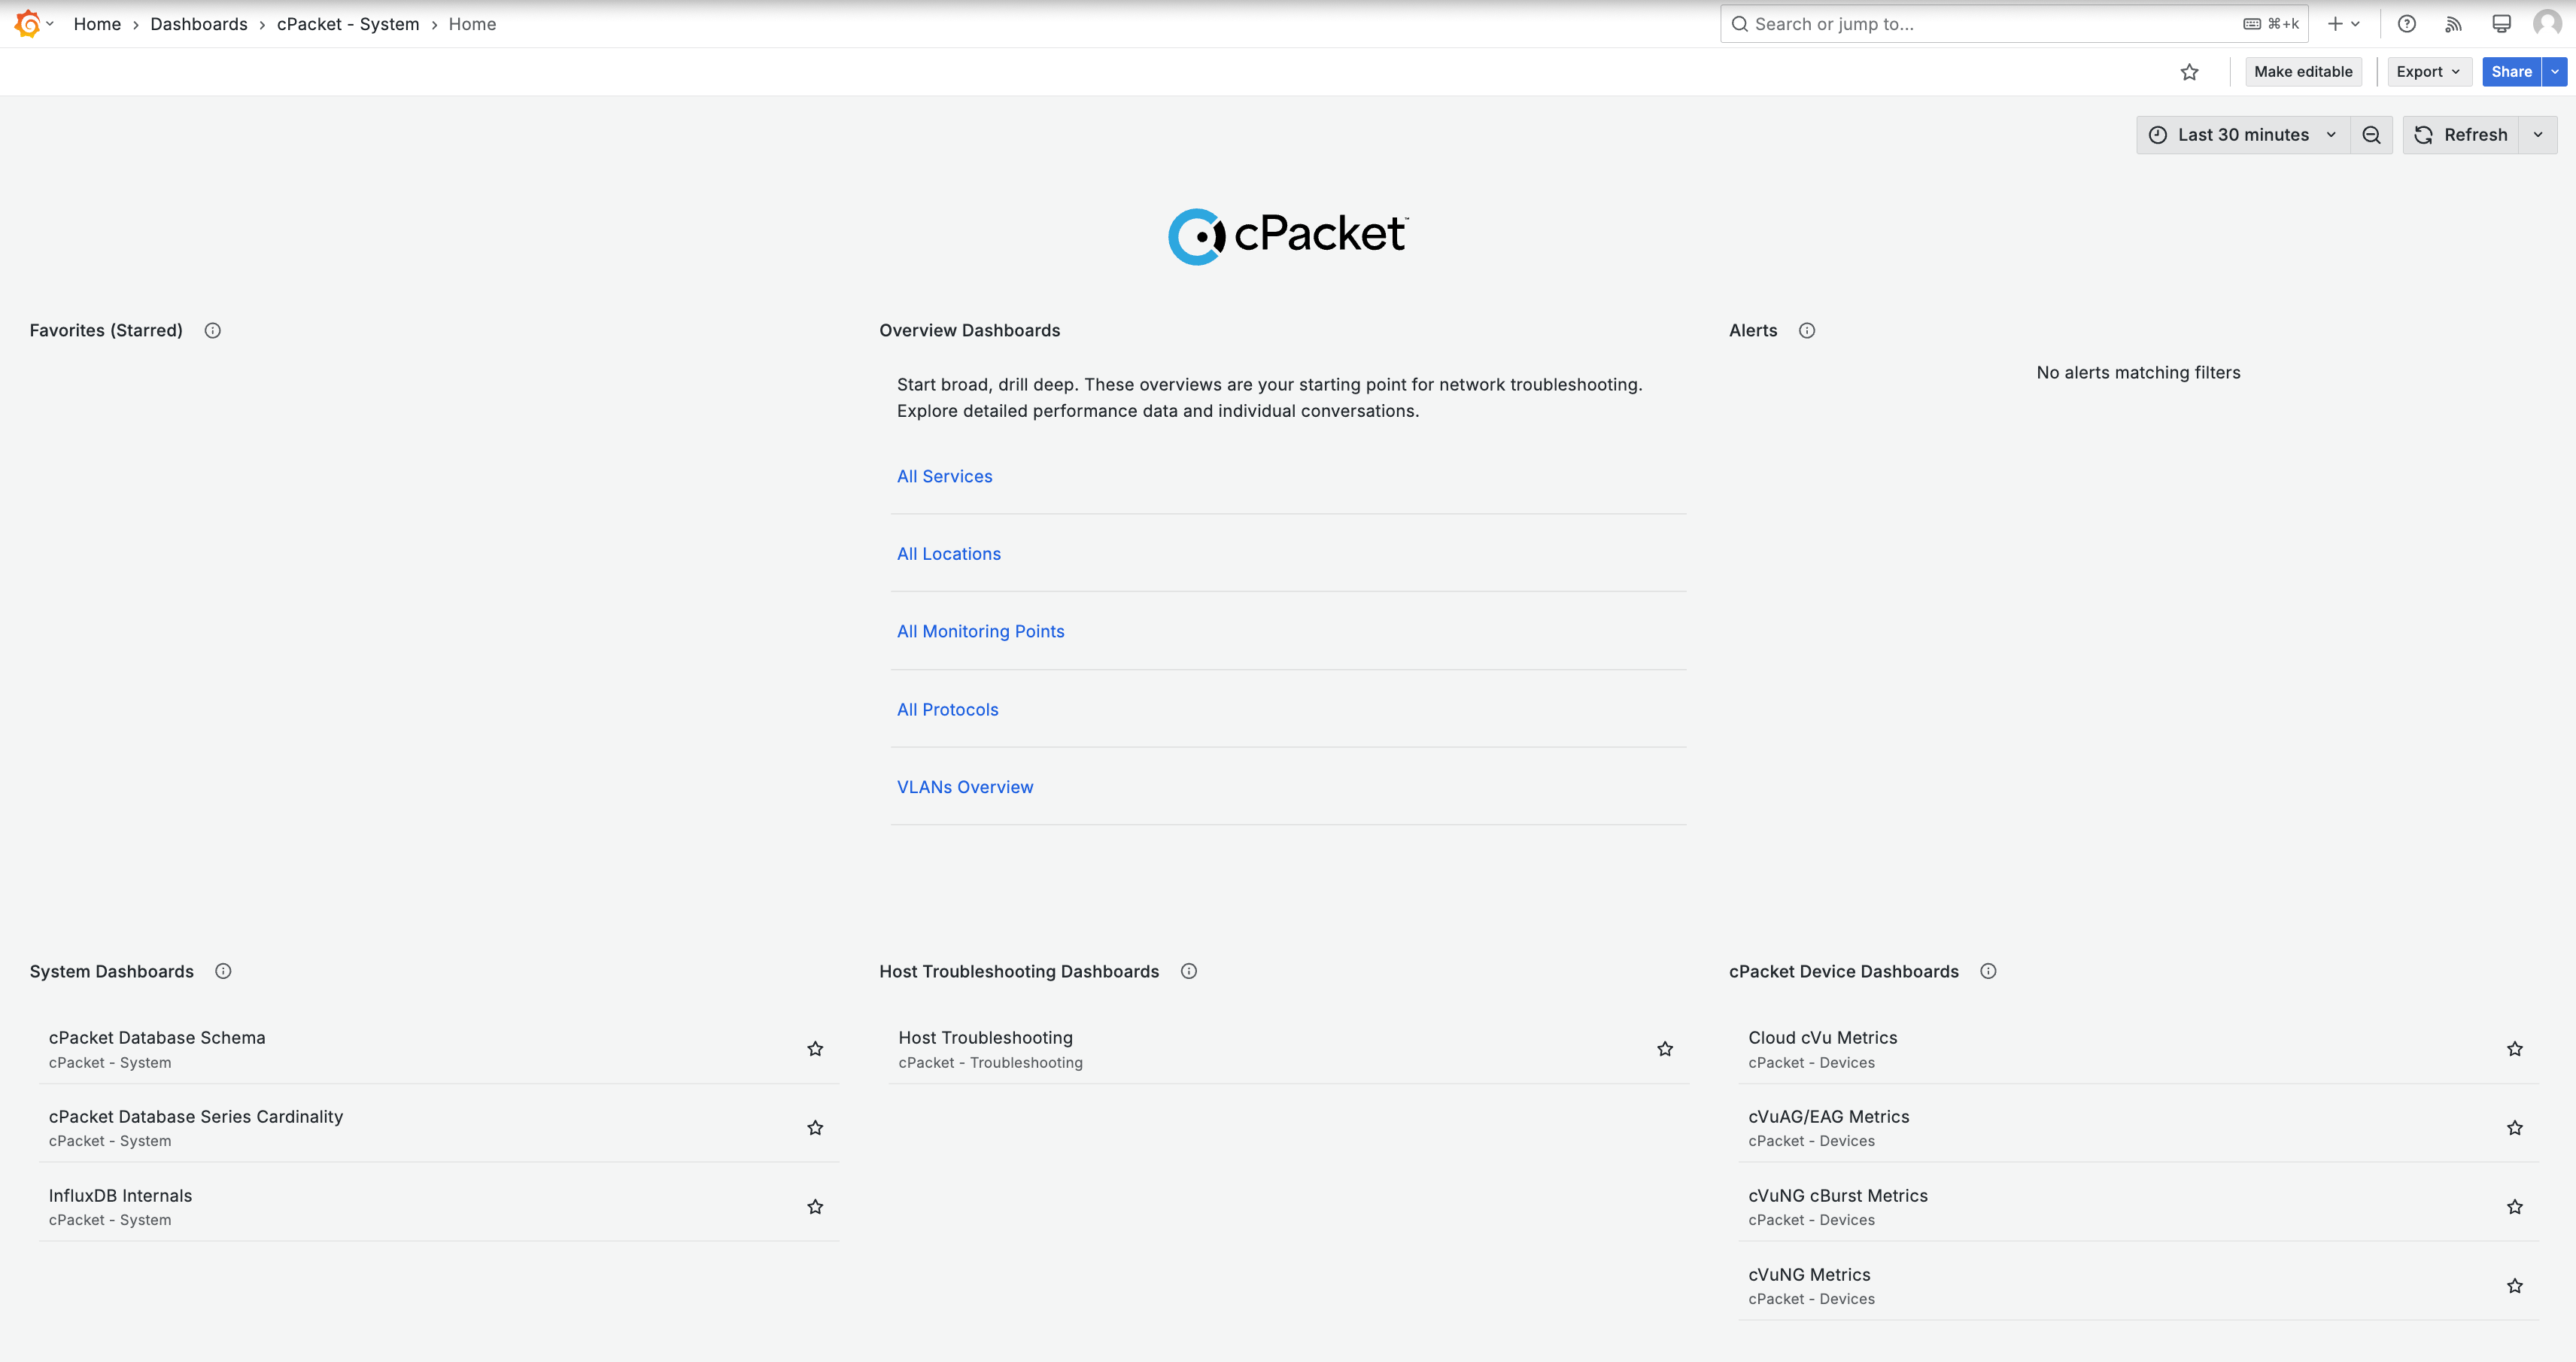This screenshot has width=2576, height=1362.
Task: Star the cVuNG cBurst Metrics dashboard
Action: point(2515,1207)
